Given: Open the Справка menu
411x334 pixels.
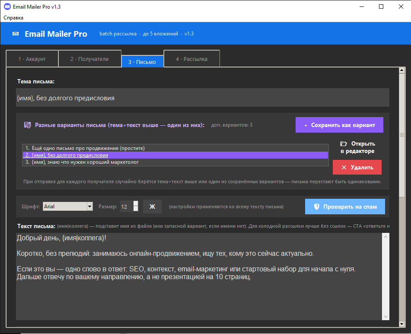Looking at the screenshot, I should (13, 18).
